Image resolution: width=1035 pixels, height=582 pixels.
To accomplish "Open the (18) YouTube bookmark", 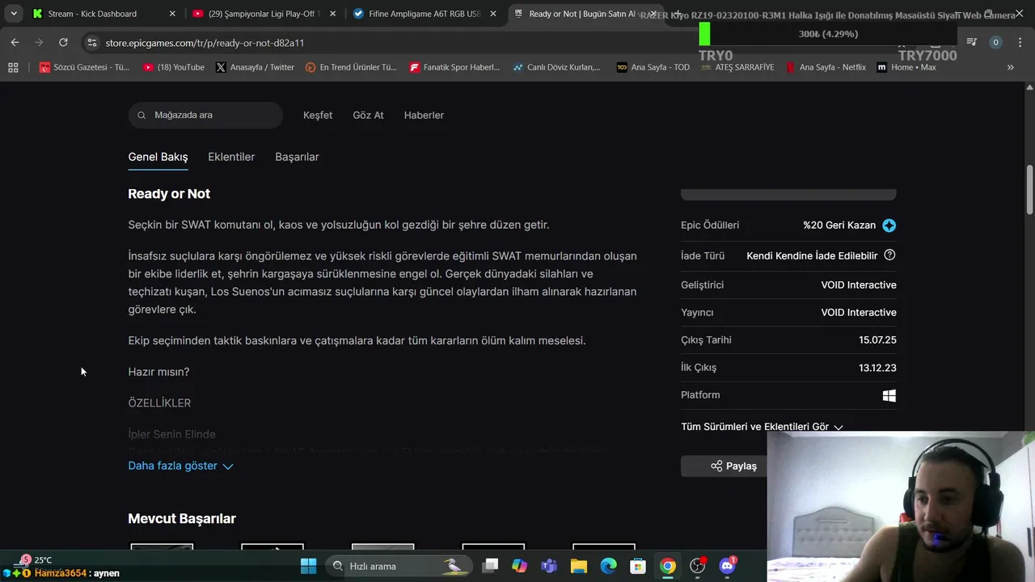I will click(x=174, y=67).
